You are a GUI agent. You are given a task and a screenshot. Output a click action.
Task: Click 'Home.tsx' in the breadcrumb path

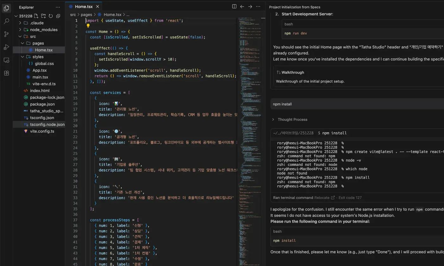(112, 15)
